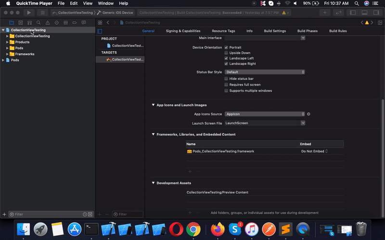Open Terminal from the Dock
385x240 pixels.
[91, 229]
